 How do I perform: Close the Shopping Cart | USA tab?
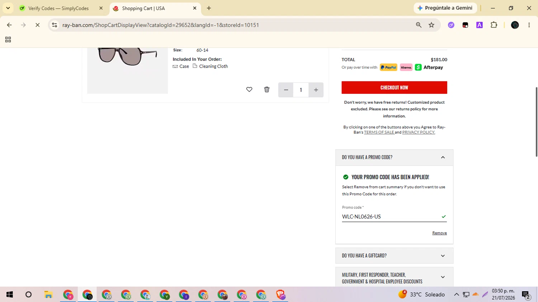195,8
